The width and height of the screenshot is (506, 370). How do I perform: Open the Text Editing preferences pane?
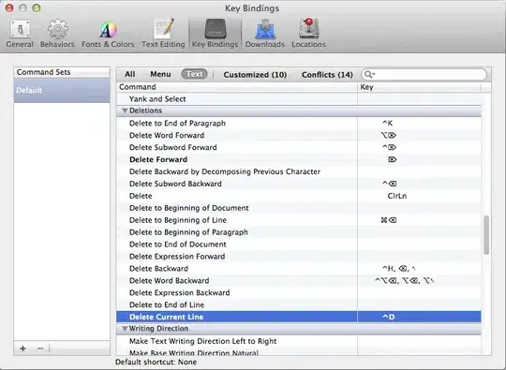pyautogui.click(x=163, y=34)
